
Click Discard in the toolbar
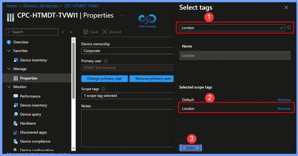[x=112, y=32]
